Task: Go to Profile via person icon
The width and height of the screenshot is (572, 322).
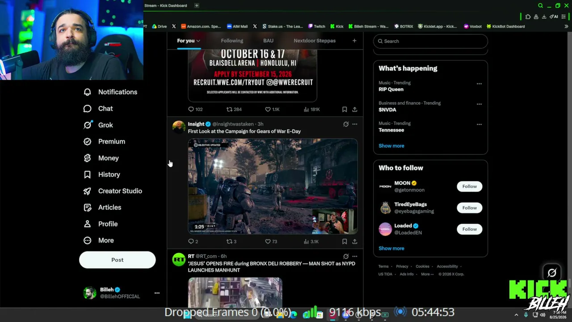Action: (x=88, y=224)
